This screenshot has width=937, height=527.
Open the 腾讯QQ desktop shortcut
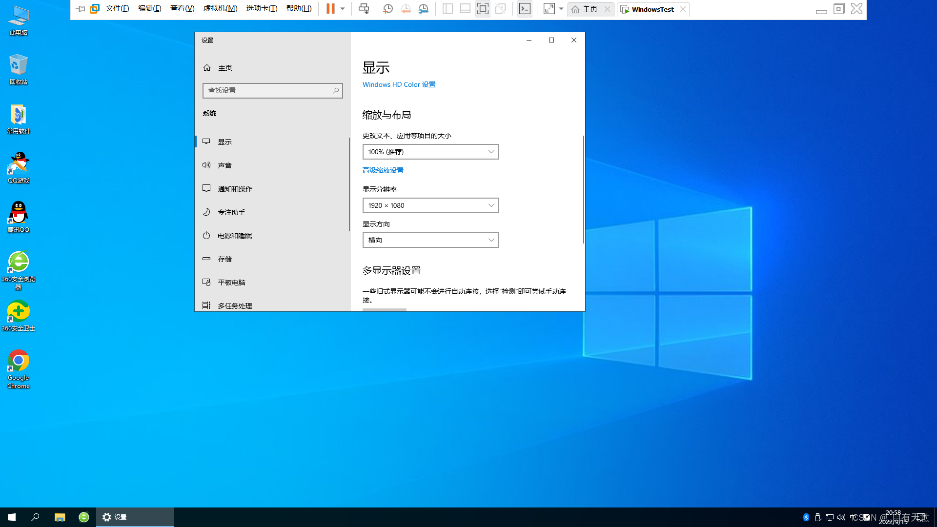(x=19, y=217)
